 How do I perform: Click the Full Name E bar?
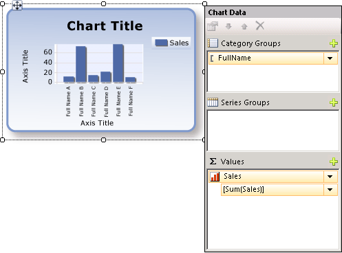click(118, 63)
